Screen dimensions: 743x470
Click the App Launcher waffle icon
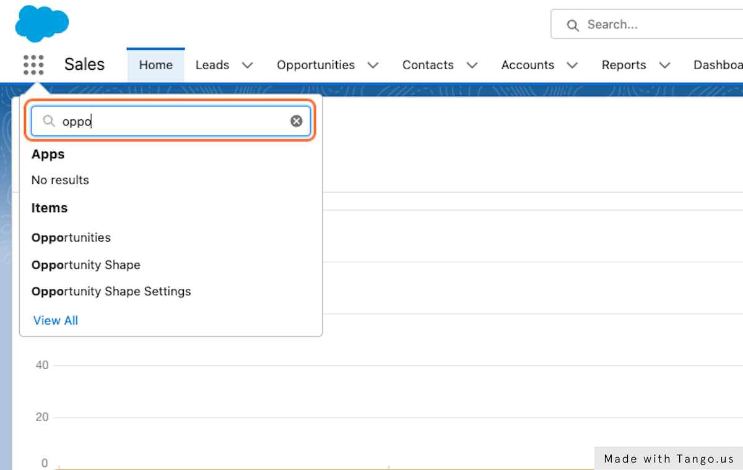(33, 65)
